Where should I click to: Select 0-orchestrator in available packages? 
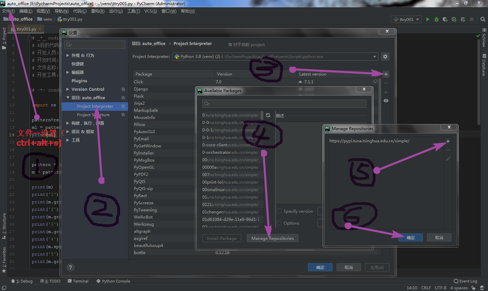point(232,152)
